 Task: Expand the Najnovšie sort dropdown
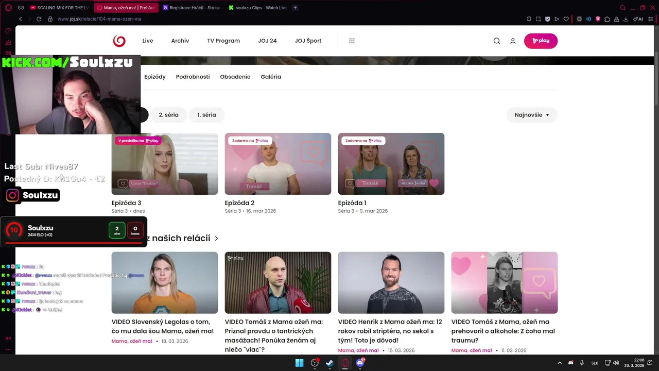coord(532,115)
